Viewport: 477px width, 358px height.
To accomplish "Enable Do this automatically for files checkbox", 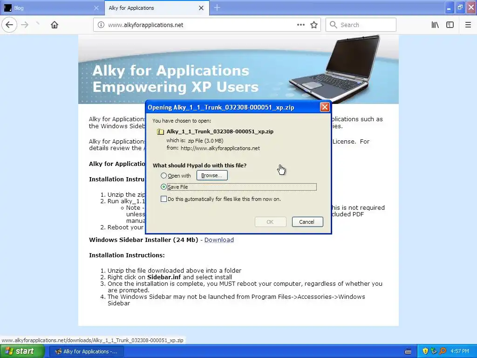I will pos(164,199).
